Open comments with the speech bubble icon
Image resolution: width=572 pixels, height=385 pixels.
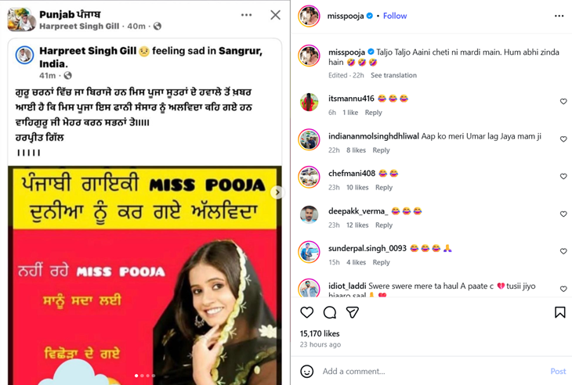coord(330,312)
